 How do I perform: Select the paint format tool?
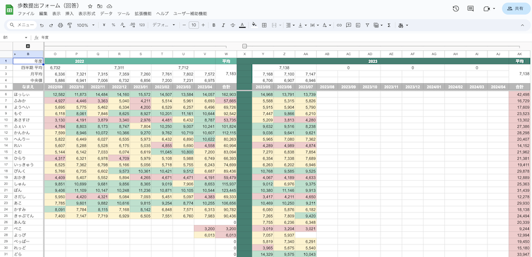(x=69, y=25)
